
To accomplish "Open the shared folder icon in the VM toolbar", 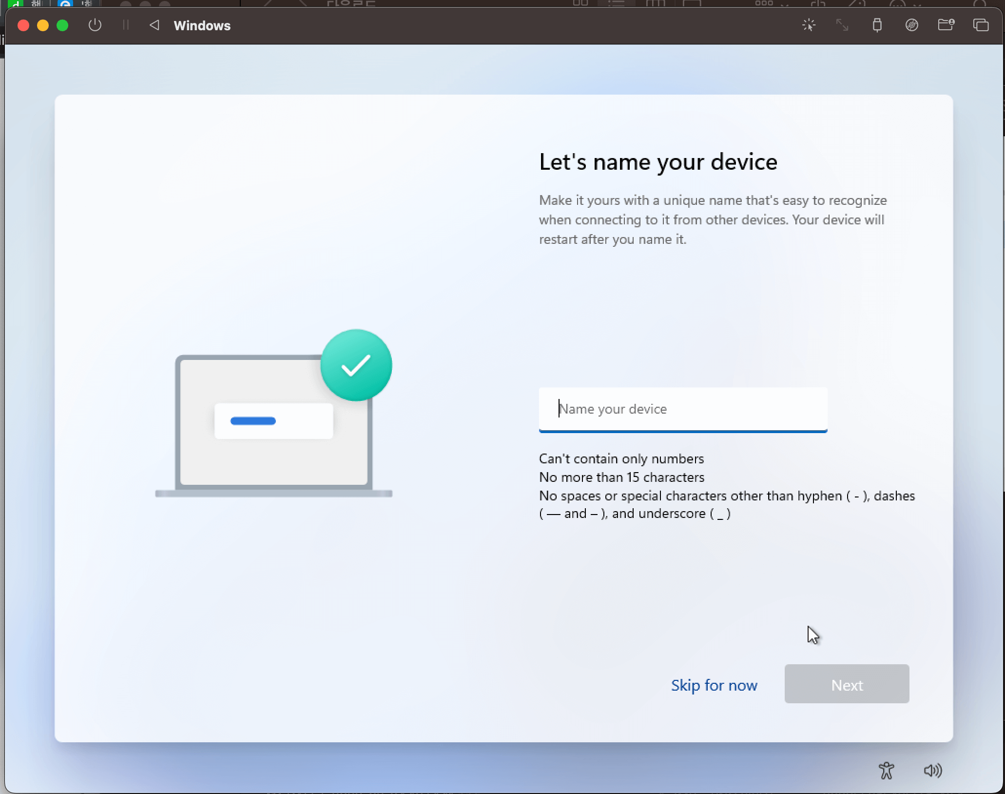I will pyautogui.click(x=946, y=25).
